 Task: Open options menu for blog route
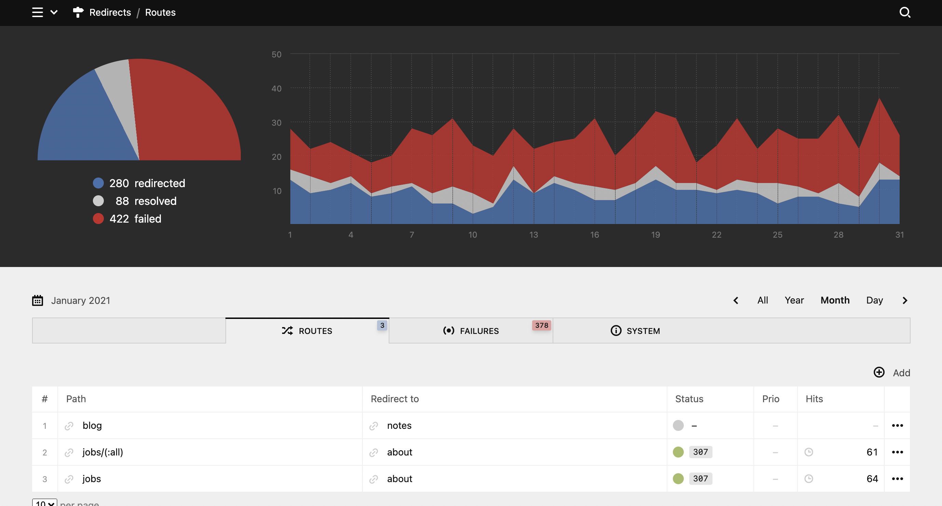point(897,425)
